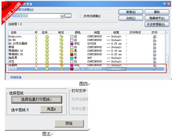The image size is (172, 137).
Task: Open the Default lineweight of 图框层
Action: [x=116, y=69]
